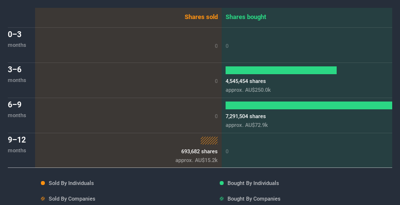
Task: Click the Shares sold column header
Action: click(x=201, y=17)
